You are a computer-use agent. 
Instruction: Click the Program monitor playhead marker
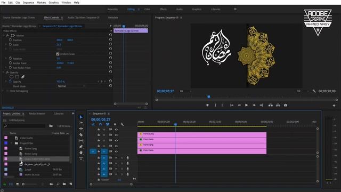(208, 97)
